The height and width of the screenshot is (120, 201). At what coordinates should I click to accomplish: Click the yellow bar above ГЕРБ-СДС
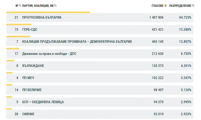coord(19,24)
